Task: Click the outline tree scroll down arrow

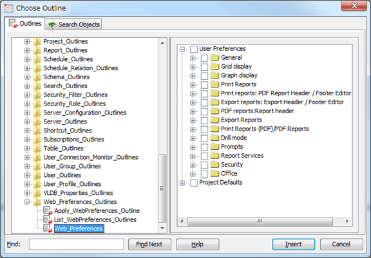Action: (x=162, y=228)
